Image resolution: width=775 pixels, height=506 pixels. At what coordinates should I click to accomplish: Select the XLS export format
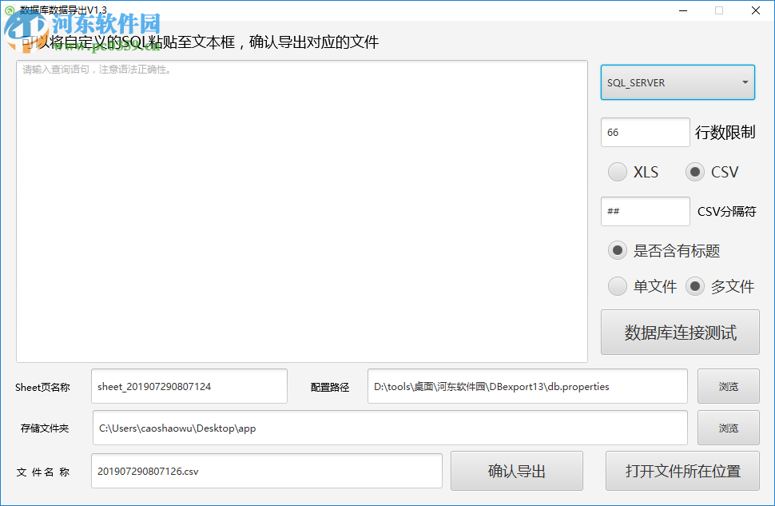tap(617, 172)
